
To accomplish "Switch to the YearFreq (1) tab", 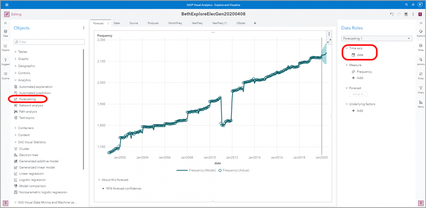I will [219, 24].
